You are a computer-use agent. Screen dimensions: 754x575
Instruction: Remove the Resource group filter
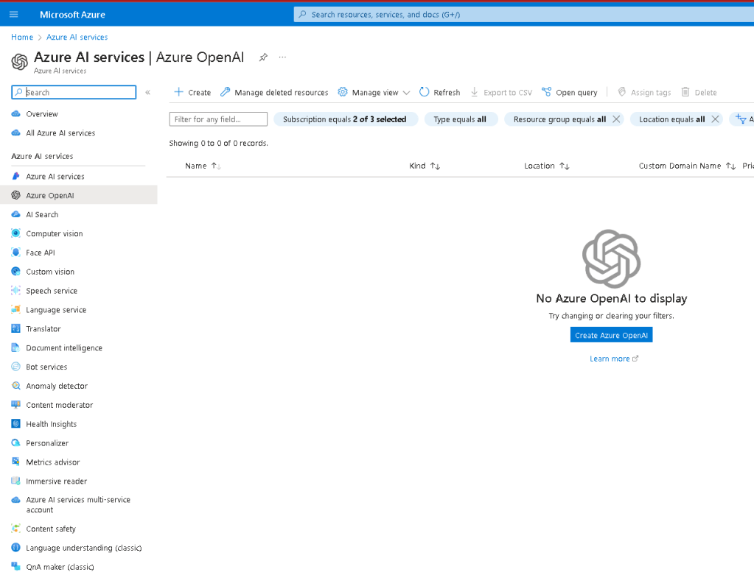[x=616, y=119]
